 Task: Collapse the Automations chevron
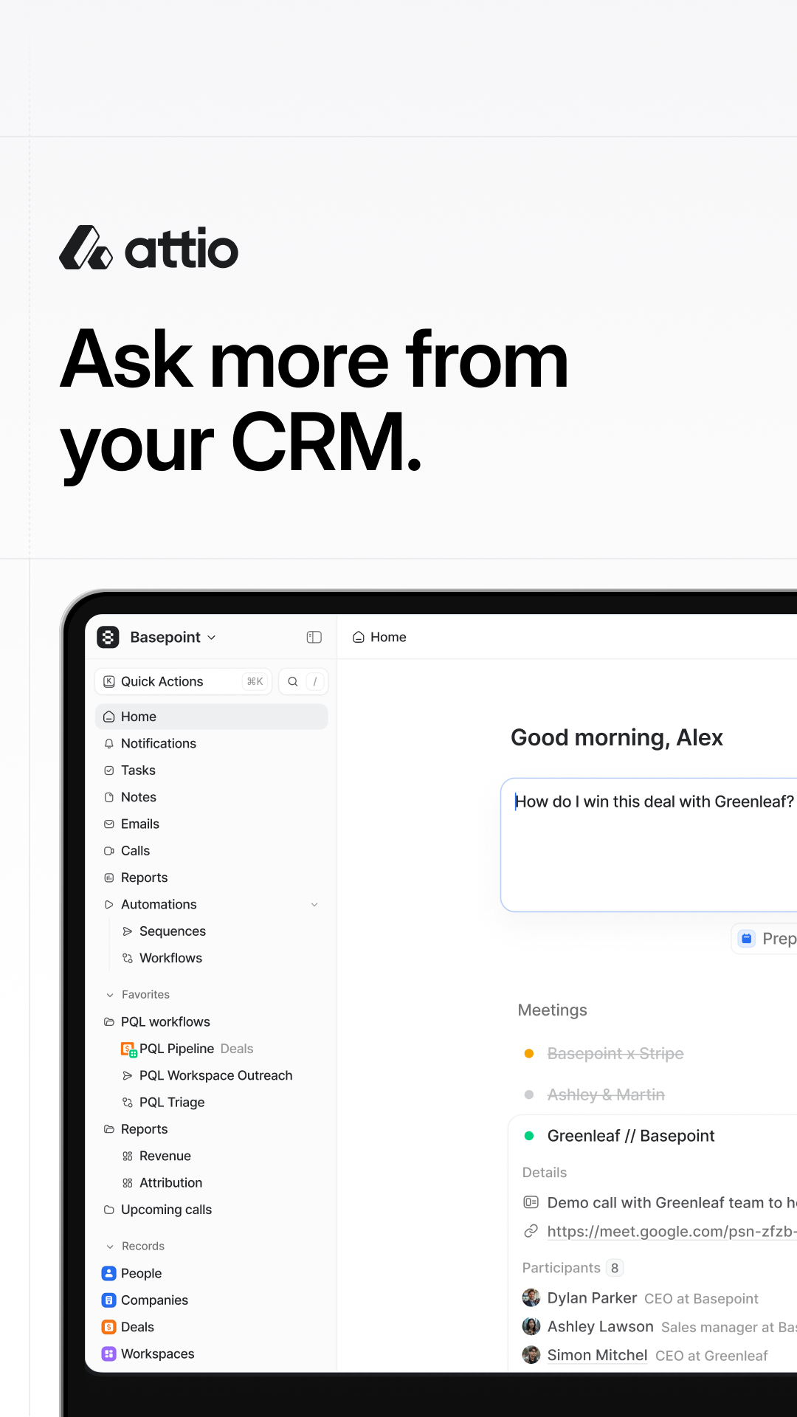[x=314, y=905]
